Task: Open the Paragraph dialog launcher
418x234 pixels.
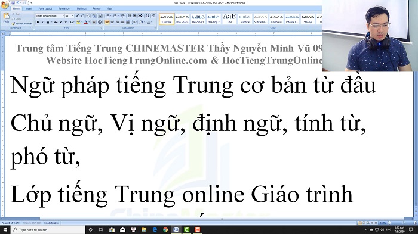Action: tap(155, 27)
